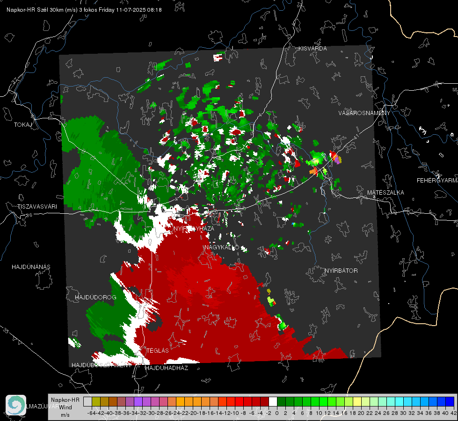Click the TÉGLÁS town label
Viewport: 458px width, 421px height.
point(158,351)
